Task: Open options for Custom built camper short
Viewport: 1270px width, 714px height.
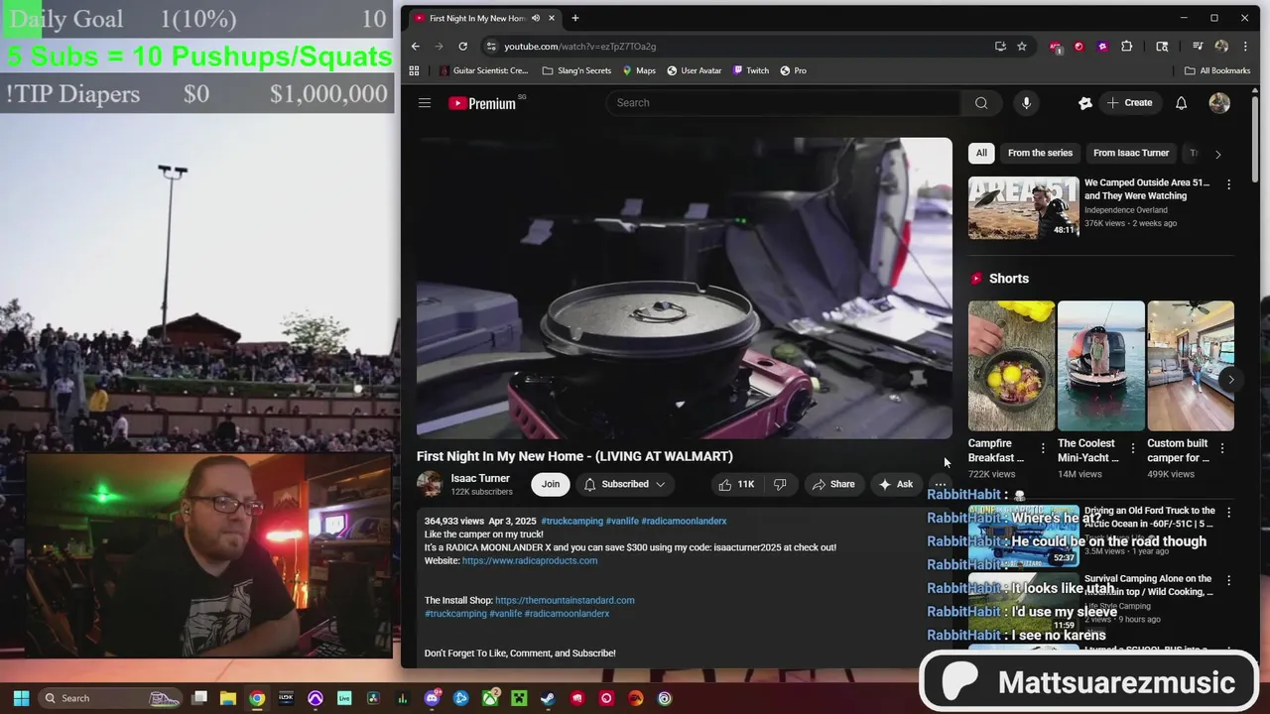Action: point(1222,449)
